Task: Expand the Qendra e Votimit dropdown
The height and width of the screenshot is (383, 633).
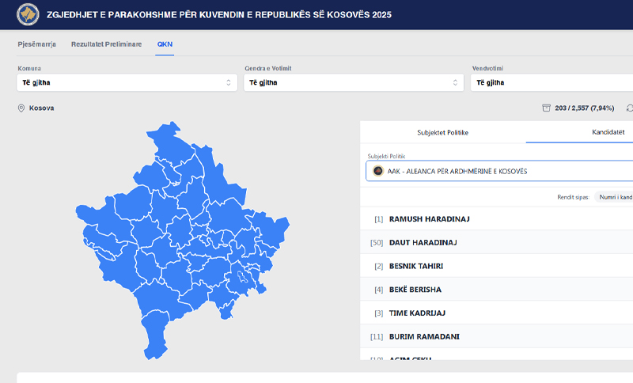Action: (353, 82)
